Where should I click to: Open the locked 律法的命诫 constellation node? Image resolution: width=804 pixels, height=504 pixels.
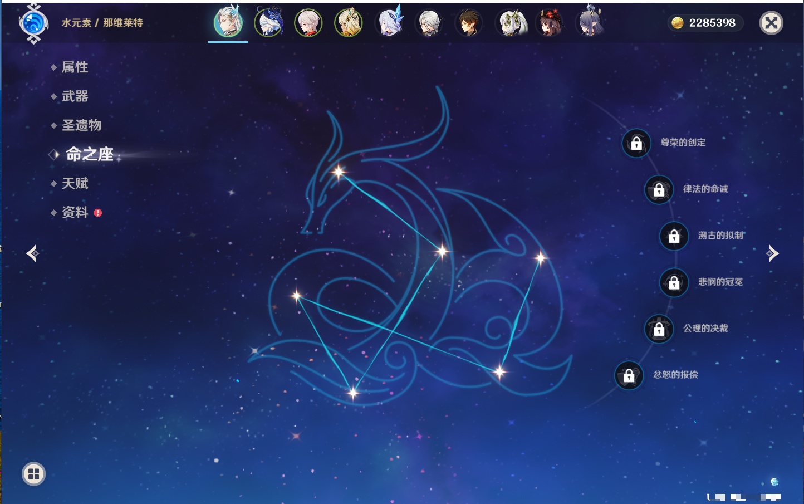click(x=659, y=189)
